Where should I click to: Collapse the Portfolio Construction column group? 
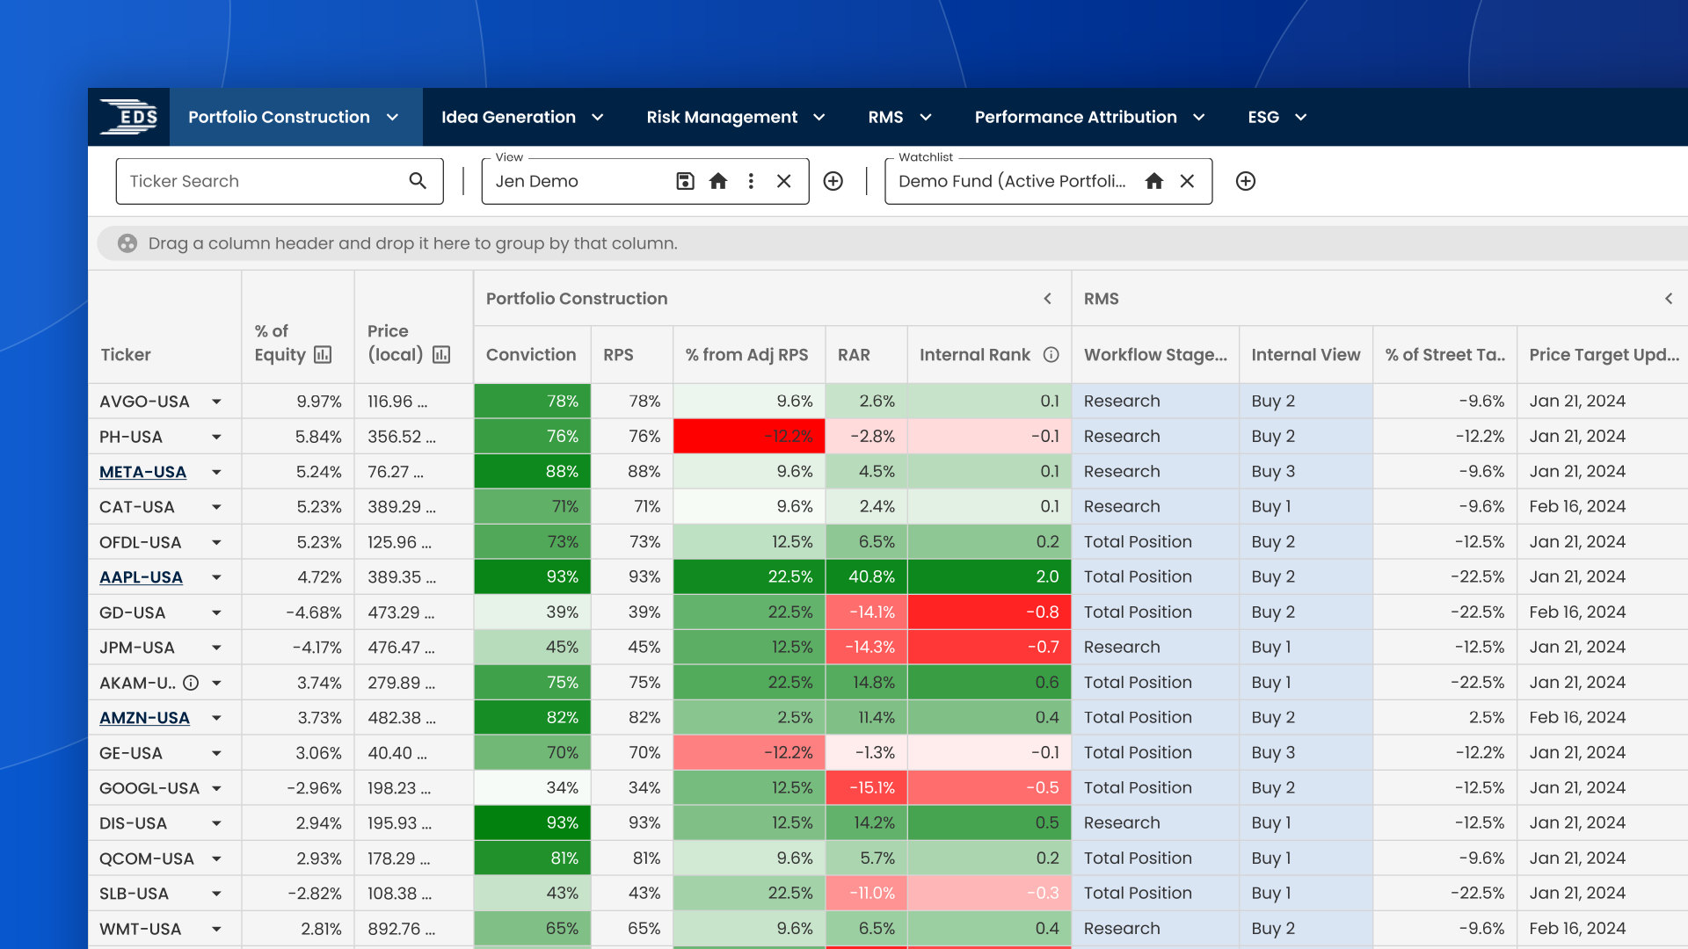1048,299
